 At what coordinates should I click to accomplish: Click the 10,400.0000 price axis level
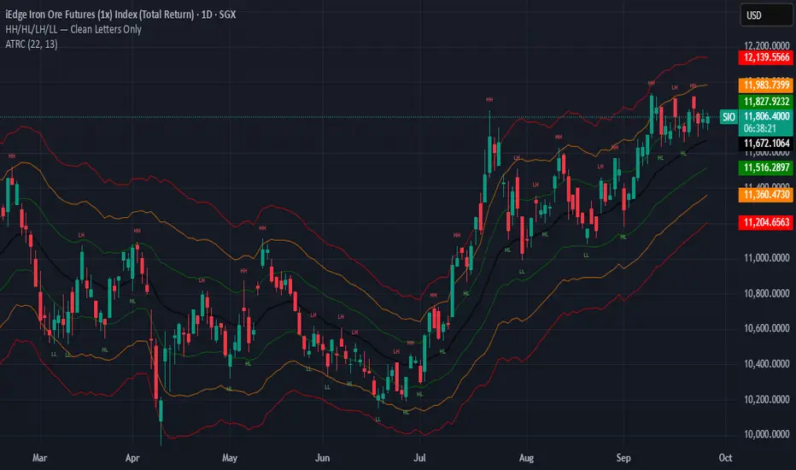766,364
